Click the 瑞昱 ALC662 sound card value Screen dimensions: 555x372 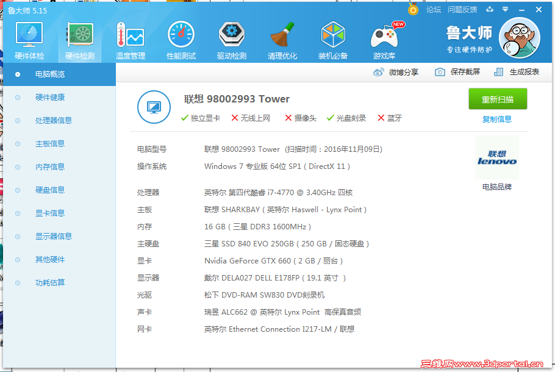[282, 312]
